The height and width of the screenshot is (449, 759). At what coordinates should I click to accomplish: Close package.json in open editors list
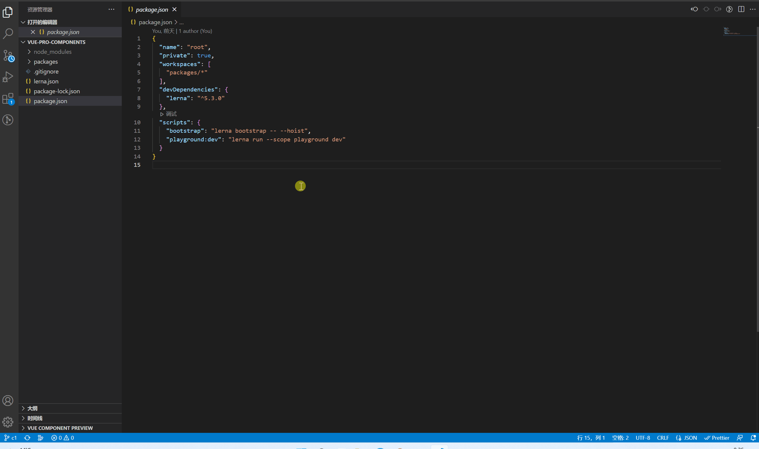pos(33,32)
